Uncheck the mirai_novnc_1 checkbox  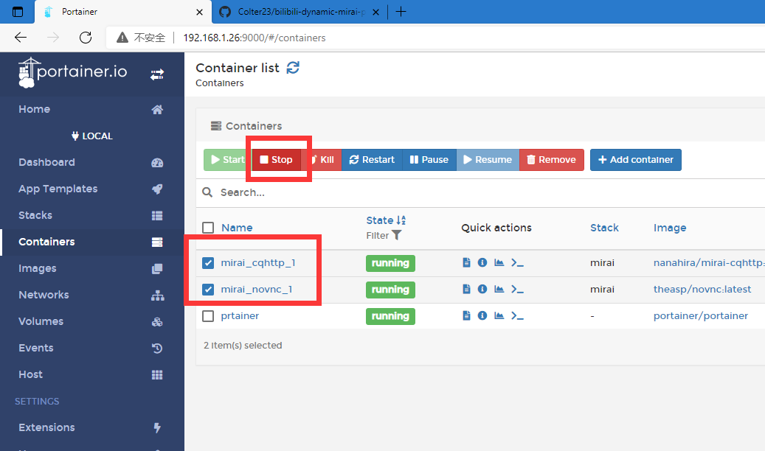[208, 289]
